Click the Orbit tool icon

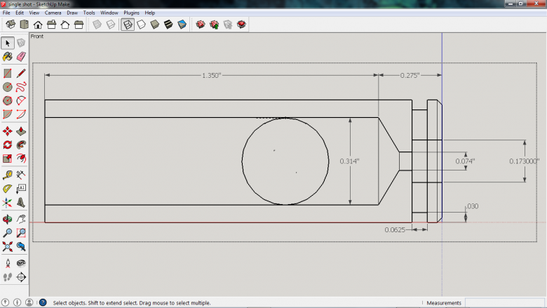[8, 218]
